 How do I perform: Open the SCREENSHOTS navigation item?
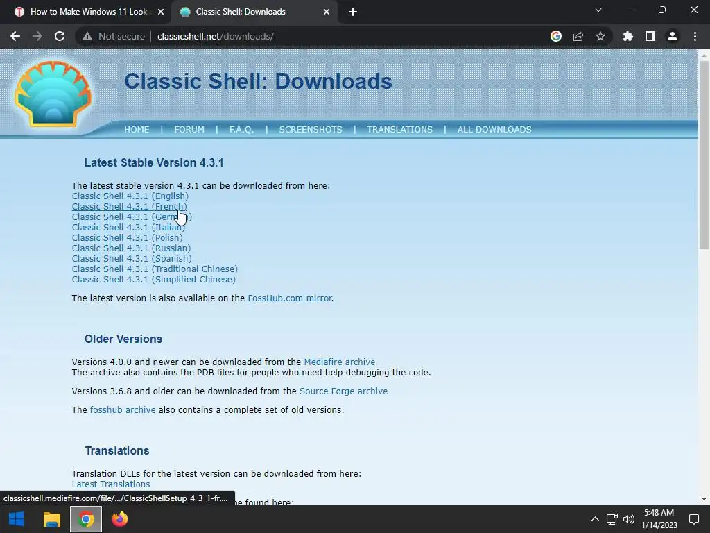[x=311, y=130]
